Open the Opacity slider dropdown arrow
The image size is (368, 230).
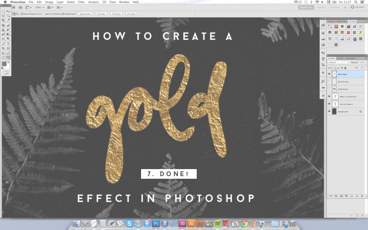click(x=365, y=62)
